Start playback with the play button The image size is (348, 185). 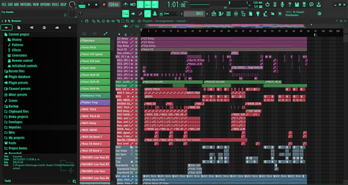point(89,5)
